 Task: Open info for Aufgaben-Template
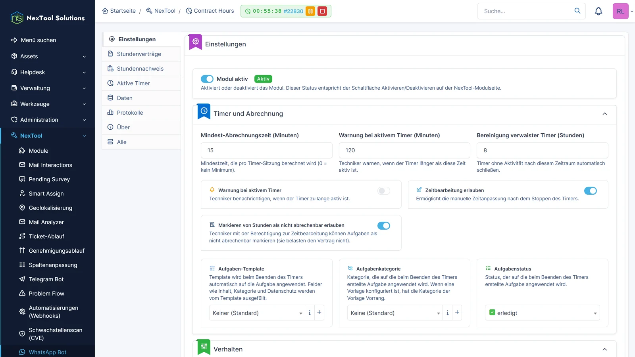pyautogui.click(x=310, y=313)
